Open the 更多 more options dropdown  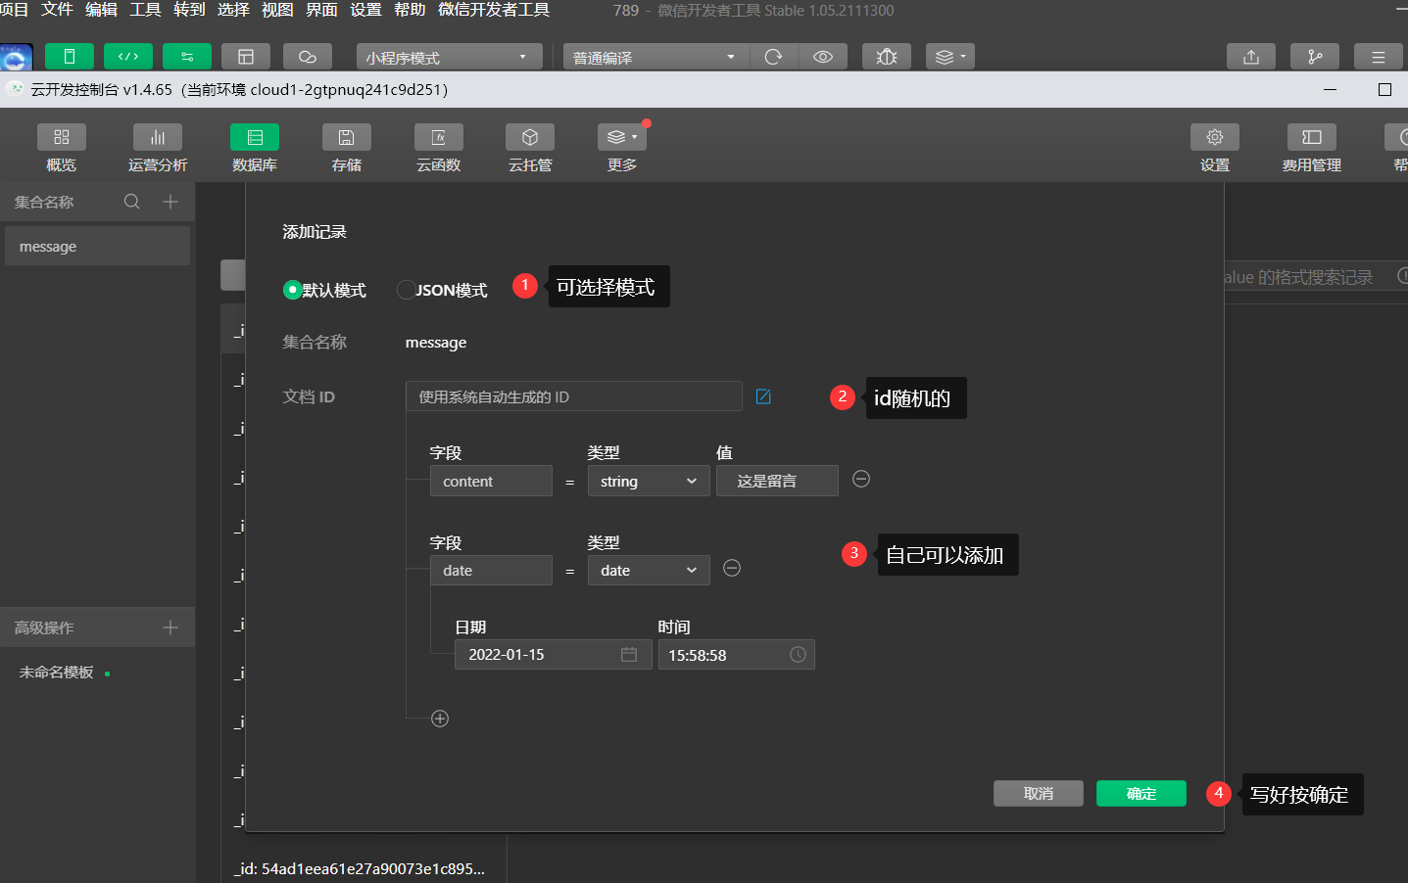(621, 137)
